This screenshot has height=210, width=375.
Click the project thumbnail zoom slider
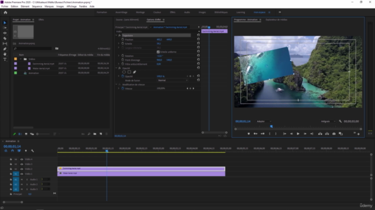point(43,134)
